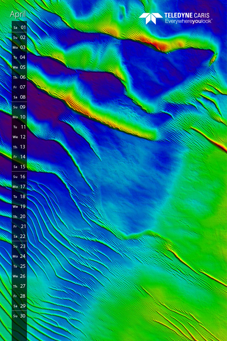Select calendar row Su 23
227x341 pixels.
coord(20,247)
